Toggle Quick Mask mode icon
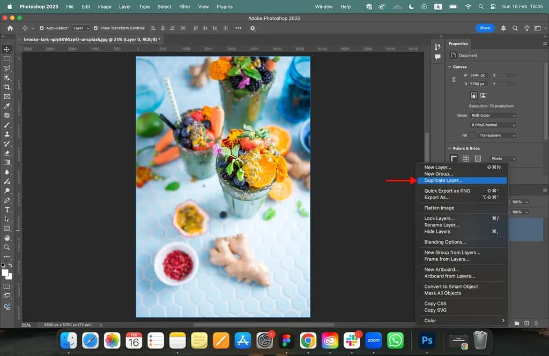549x356 pixels. click(x=7, y=286)
